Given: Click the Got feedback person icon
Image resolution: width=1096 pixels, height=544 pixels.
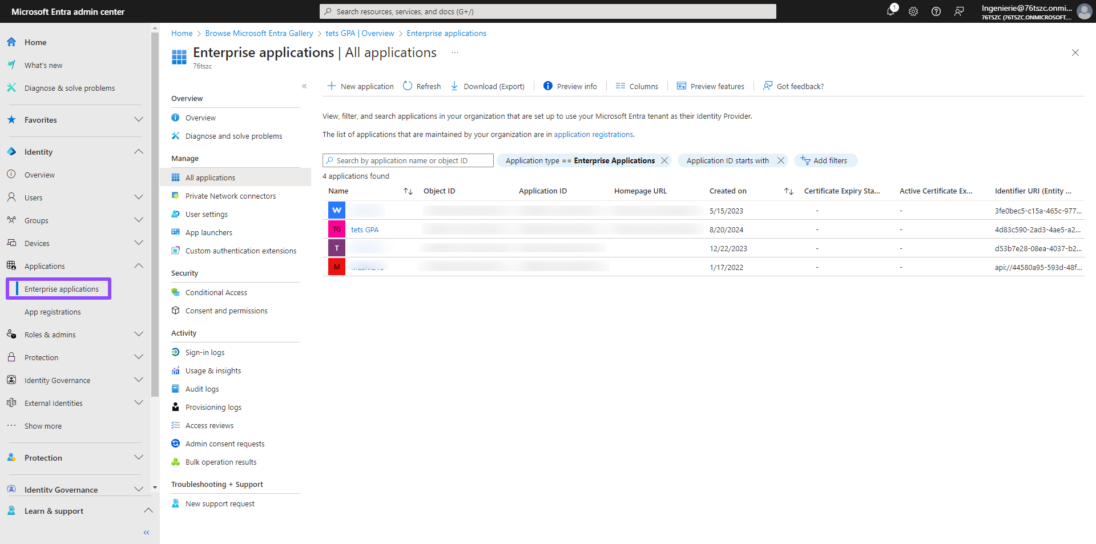Looking at the screenshot, I should 768,86.
